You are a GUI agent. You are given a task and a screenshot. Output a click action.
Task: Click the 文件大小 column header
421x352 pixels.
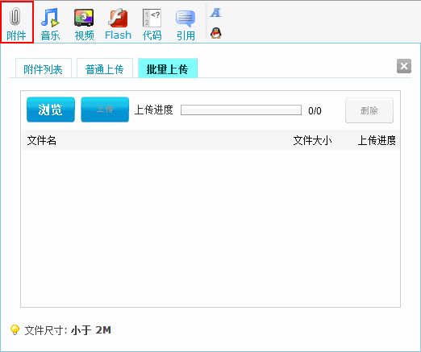[x=312, y=140]
